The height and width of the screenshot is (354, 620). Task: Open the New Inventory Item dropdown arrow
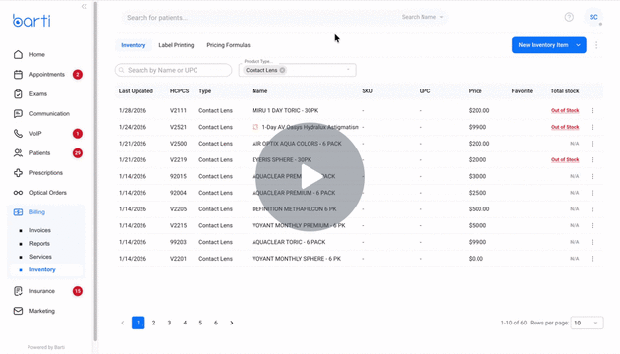[578, 45]
